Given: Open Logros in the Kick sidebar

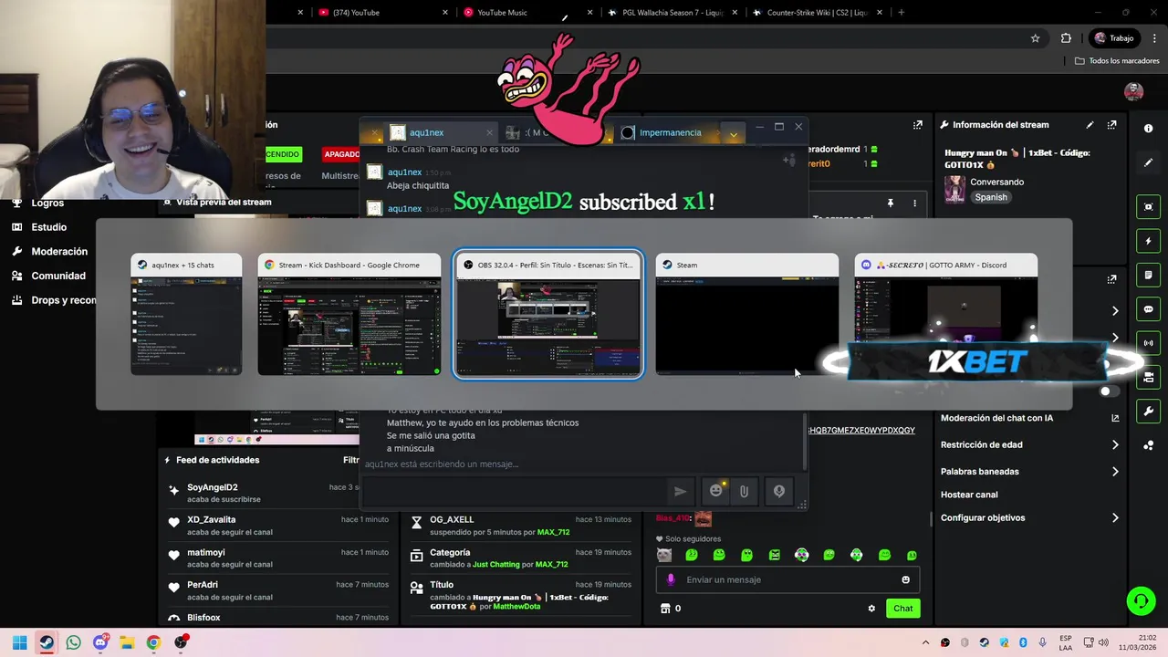Looking at the screenshot, I should click(x=47, y=203).
